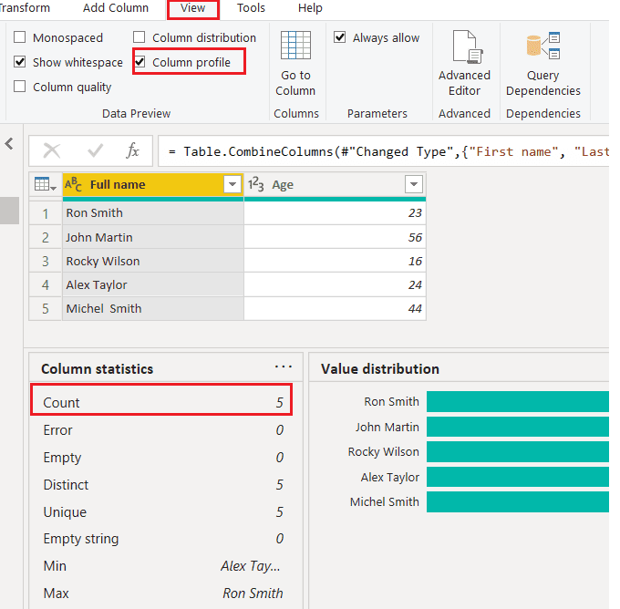Open the Help tab
The height and width of the screenshot is (609, 620).
[x=310, y=8]
